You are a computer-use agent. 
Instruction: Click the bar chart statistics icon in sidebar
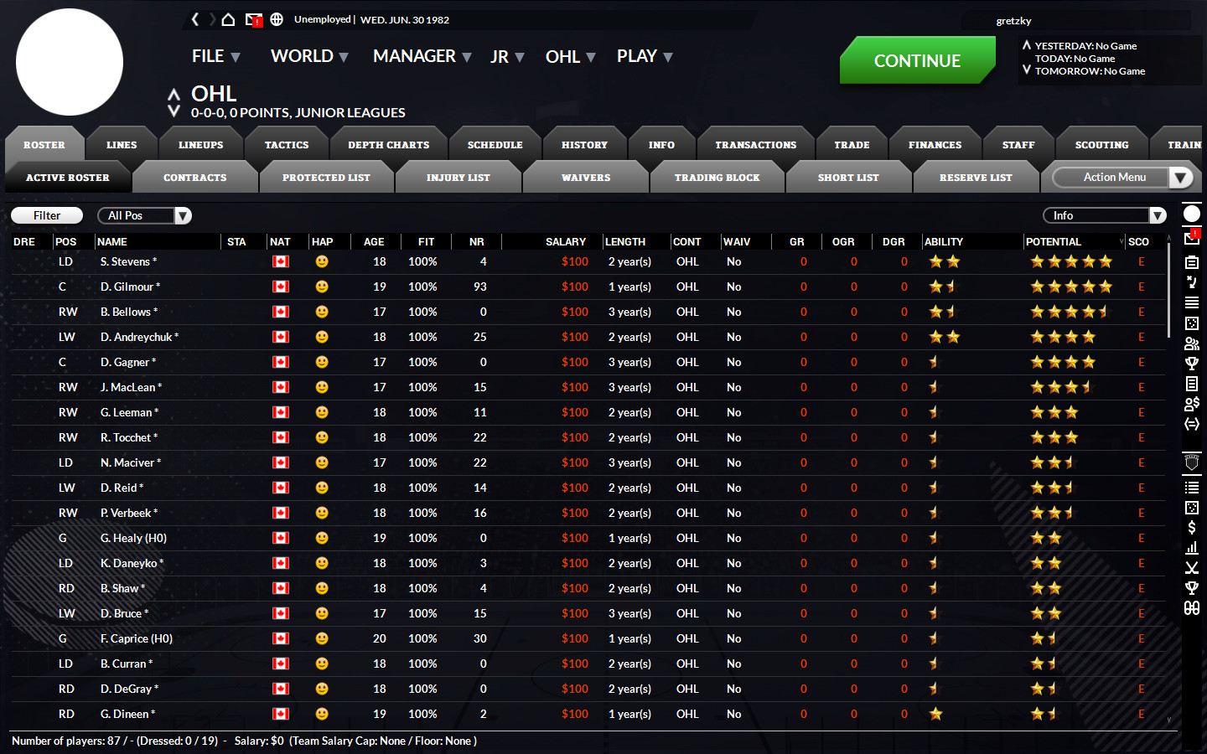[1191, 547]
